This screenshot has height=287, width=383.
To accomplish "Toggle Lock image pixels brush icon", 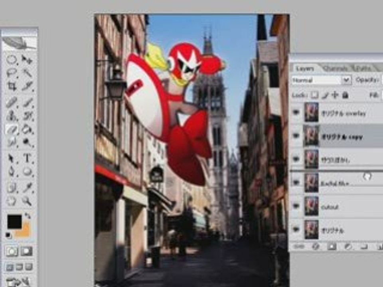I will coord(325,95).
